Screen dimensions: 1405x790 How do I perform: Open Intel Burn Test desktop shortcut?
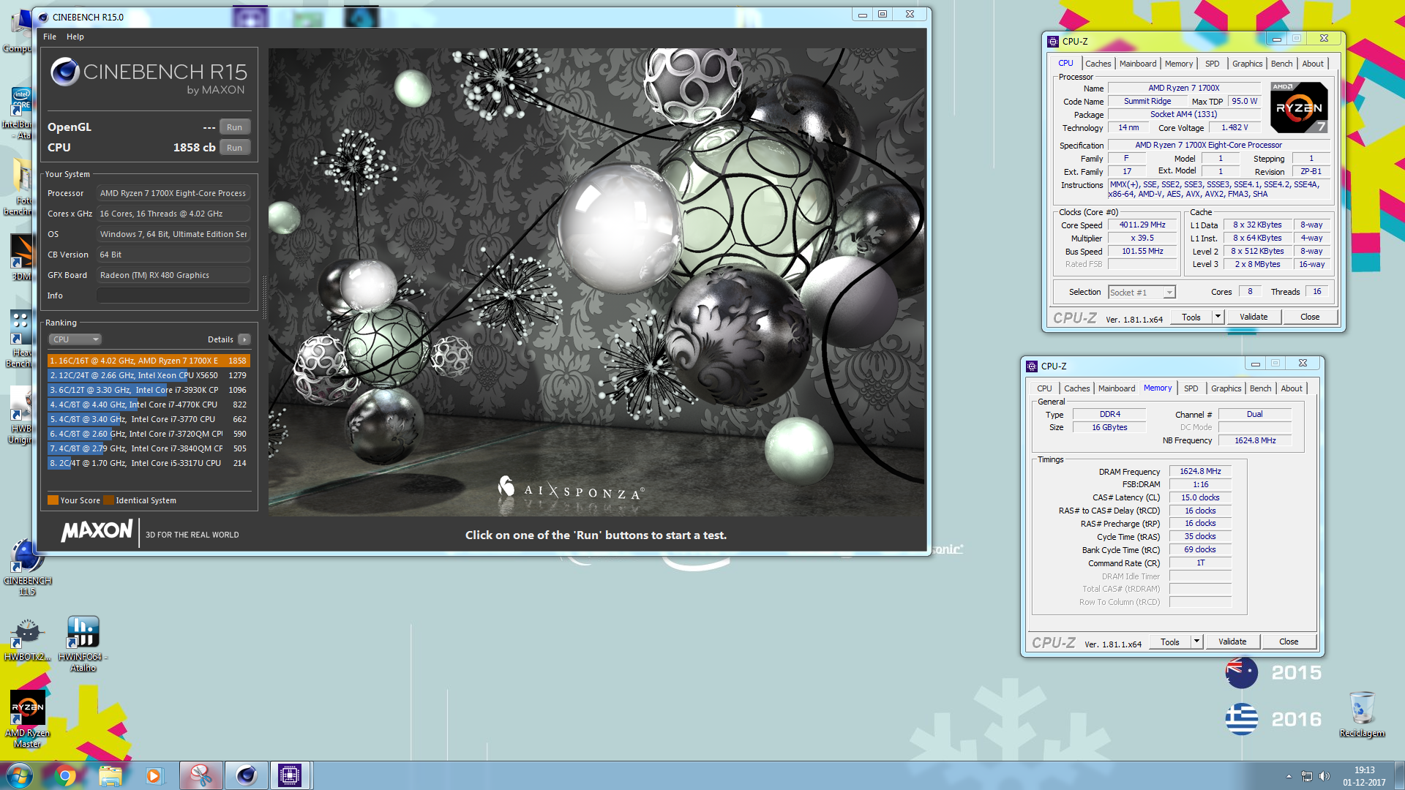click(x=20, y=113)
